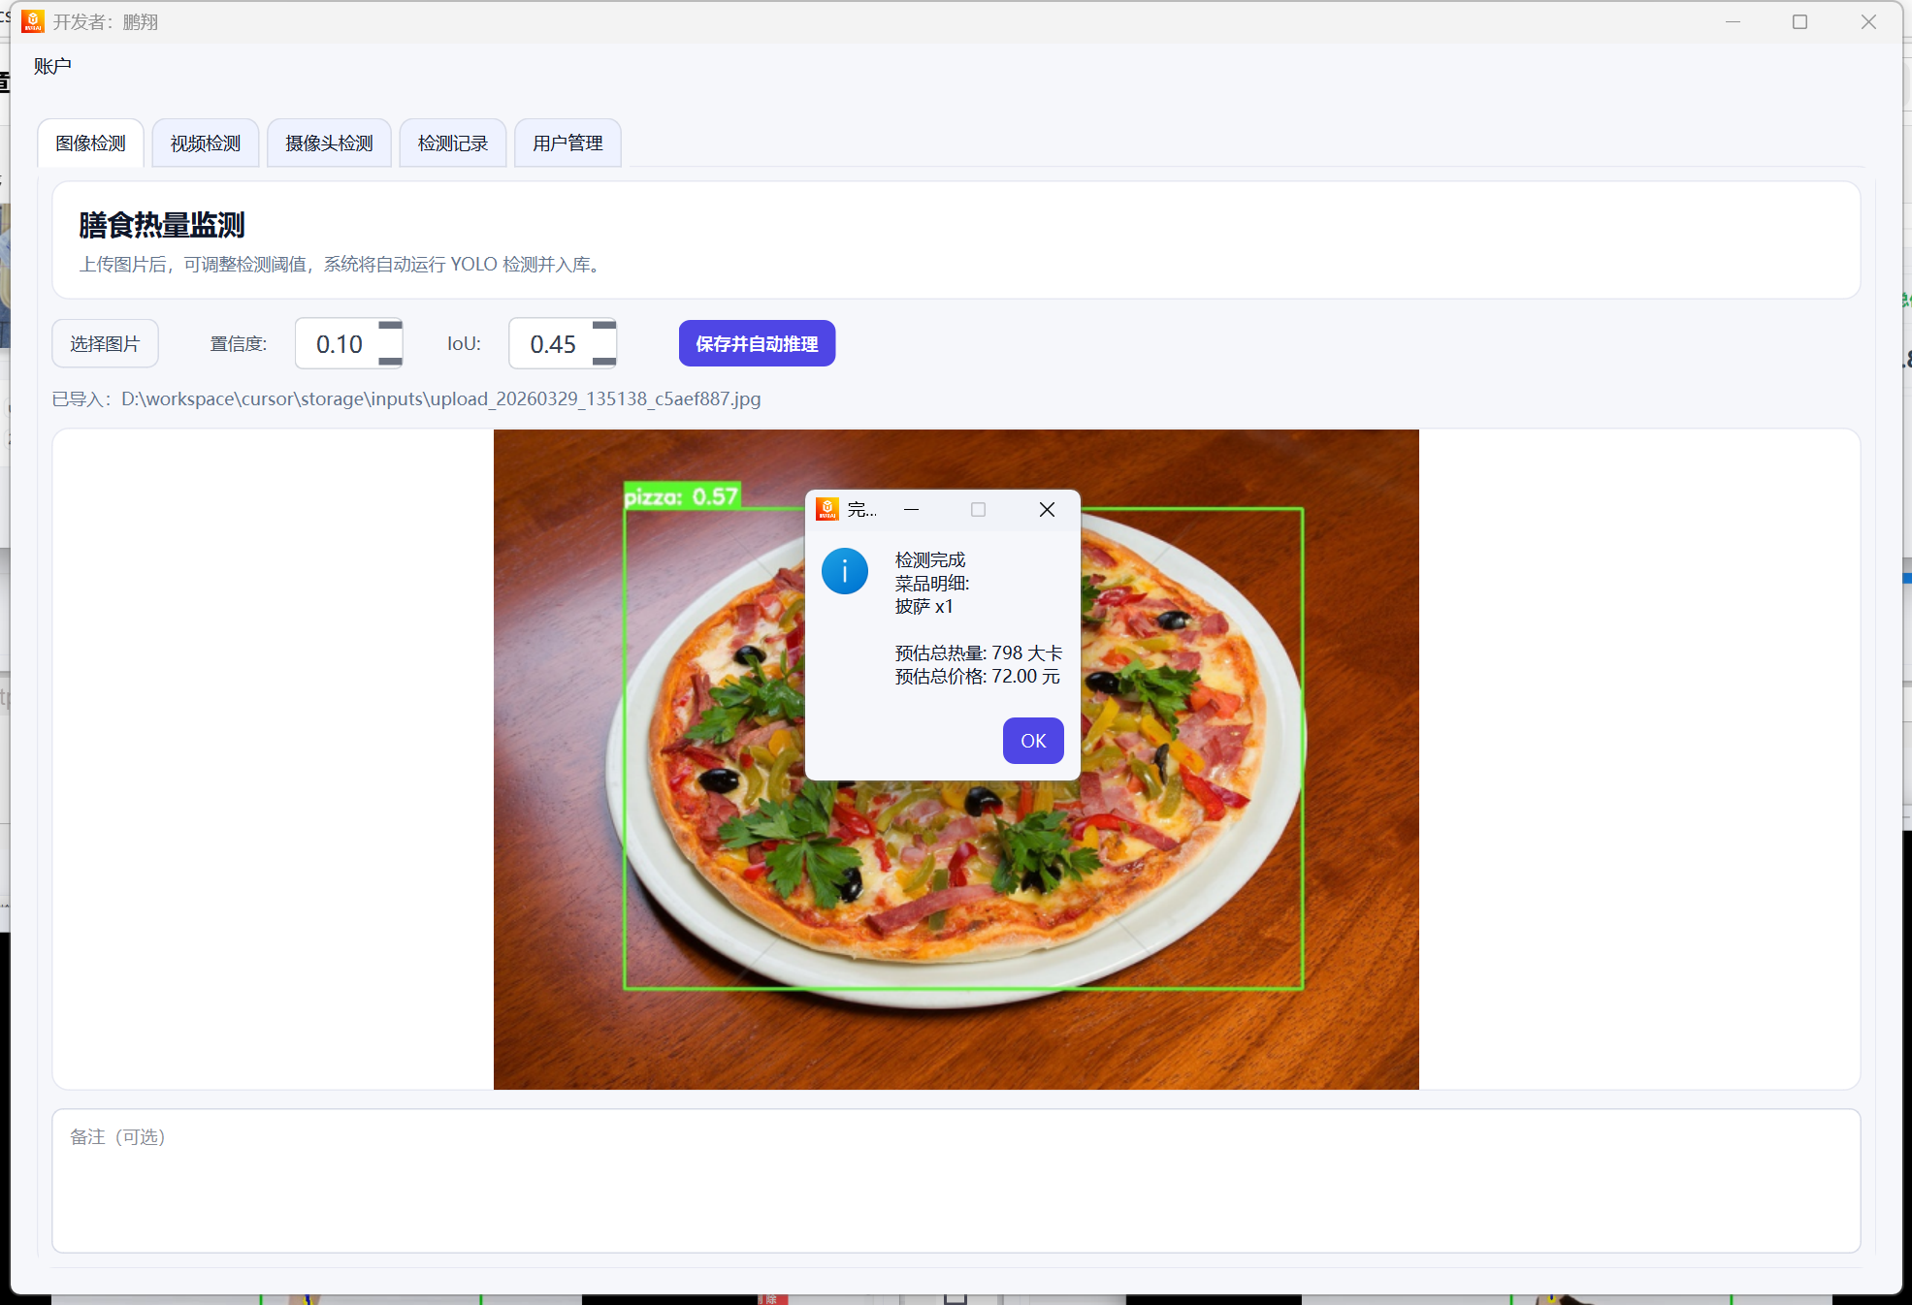Minimize the main application window
Image resolution: width=1912 pixels, height=1305 pixels.
(1733, 21)
